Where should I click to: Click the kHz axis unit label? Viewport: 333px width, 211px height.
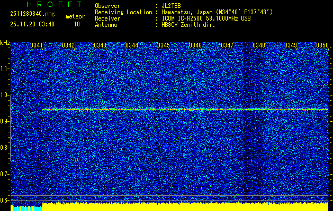5,42
